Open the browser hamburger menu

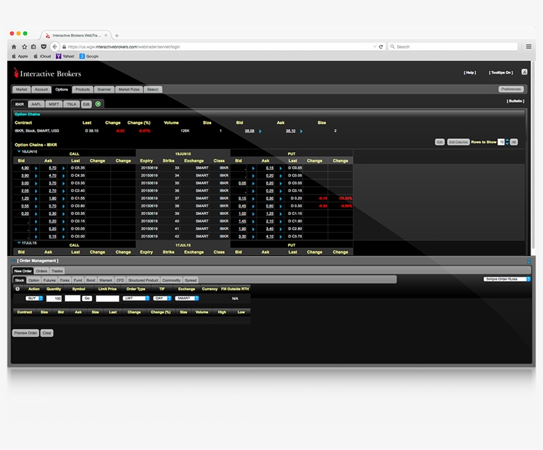(x=528, y=46)
